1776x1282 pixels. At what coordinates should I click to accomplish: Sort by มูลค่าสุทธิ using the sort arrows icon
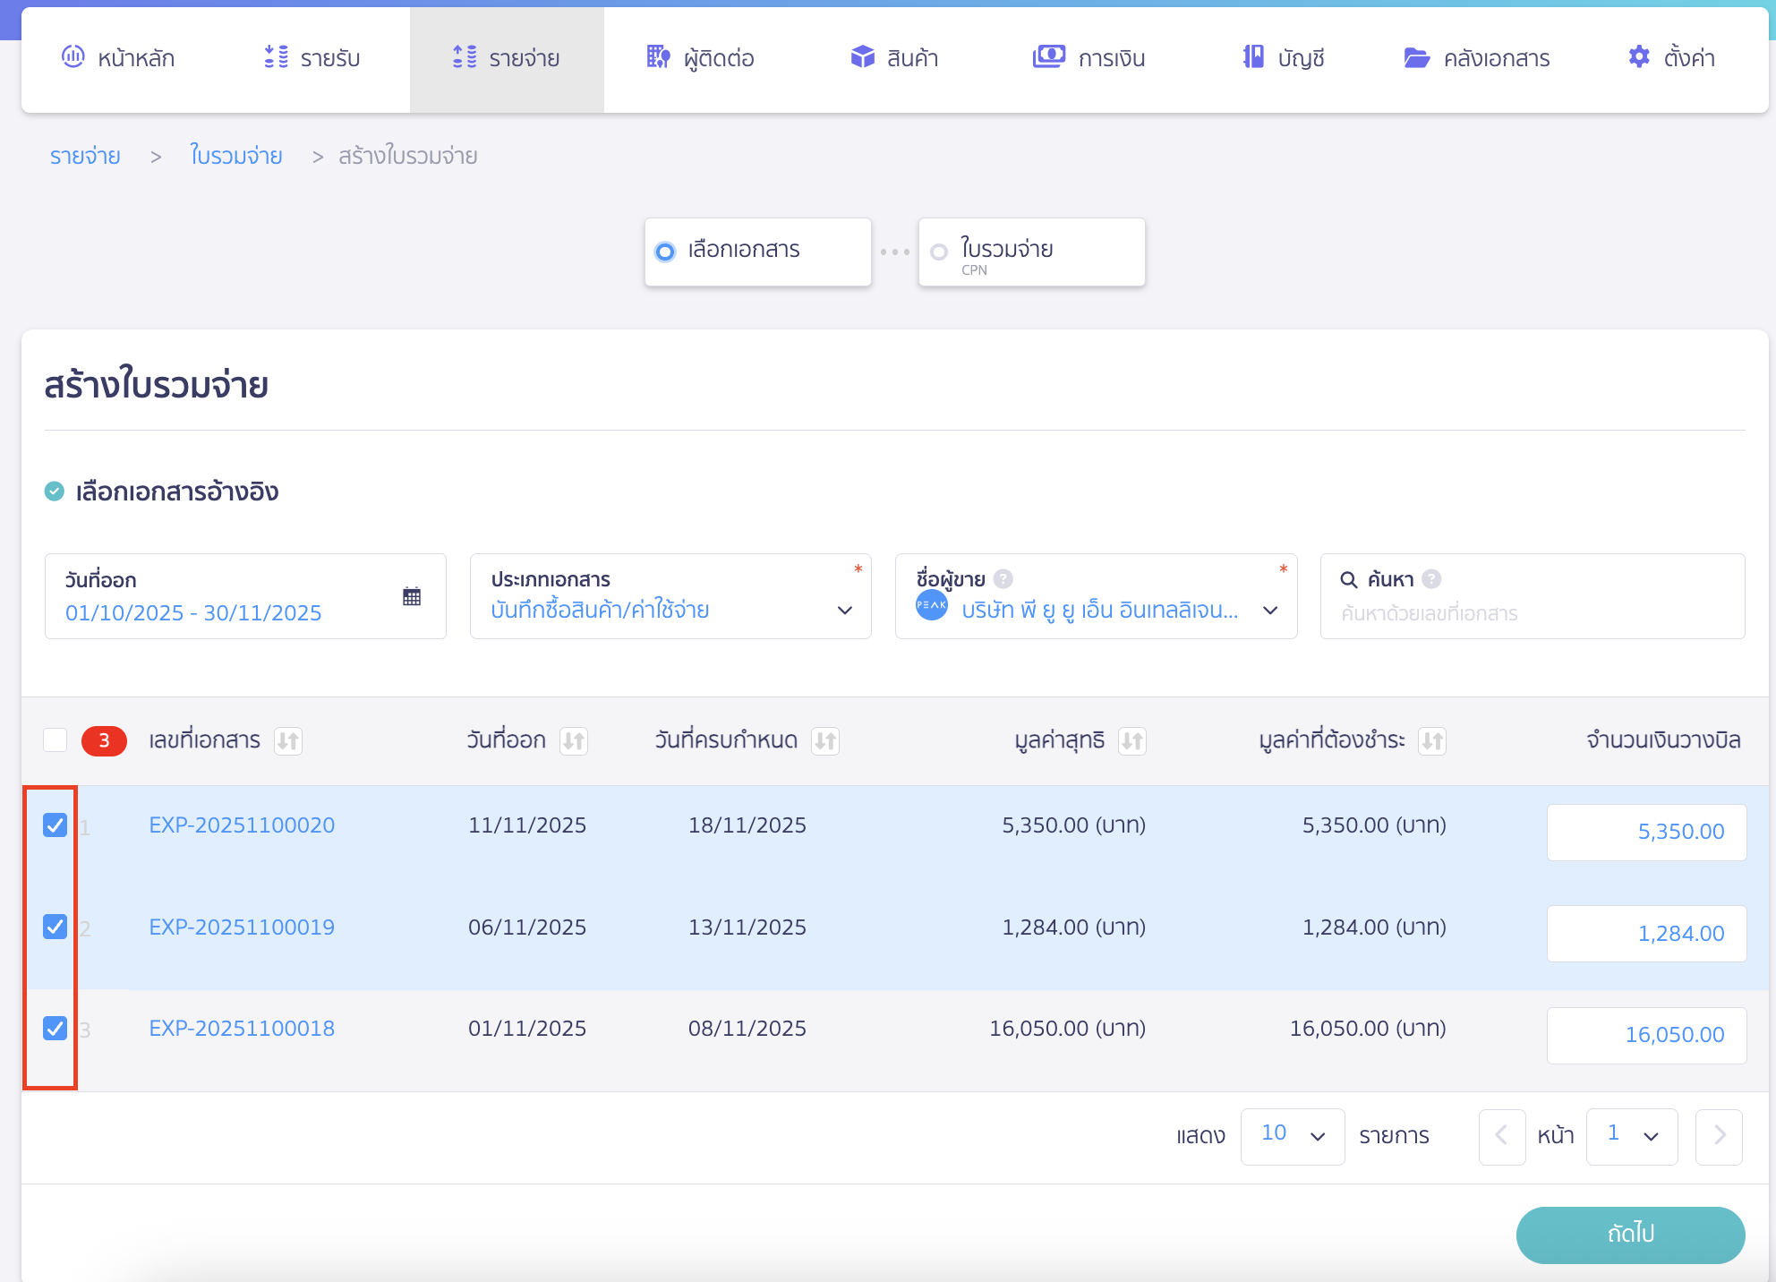[x=1133, y=741]
